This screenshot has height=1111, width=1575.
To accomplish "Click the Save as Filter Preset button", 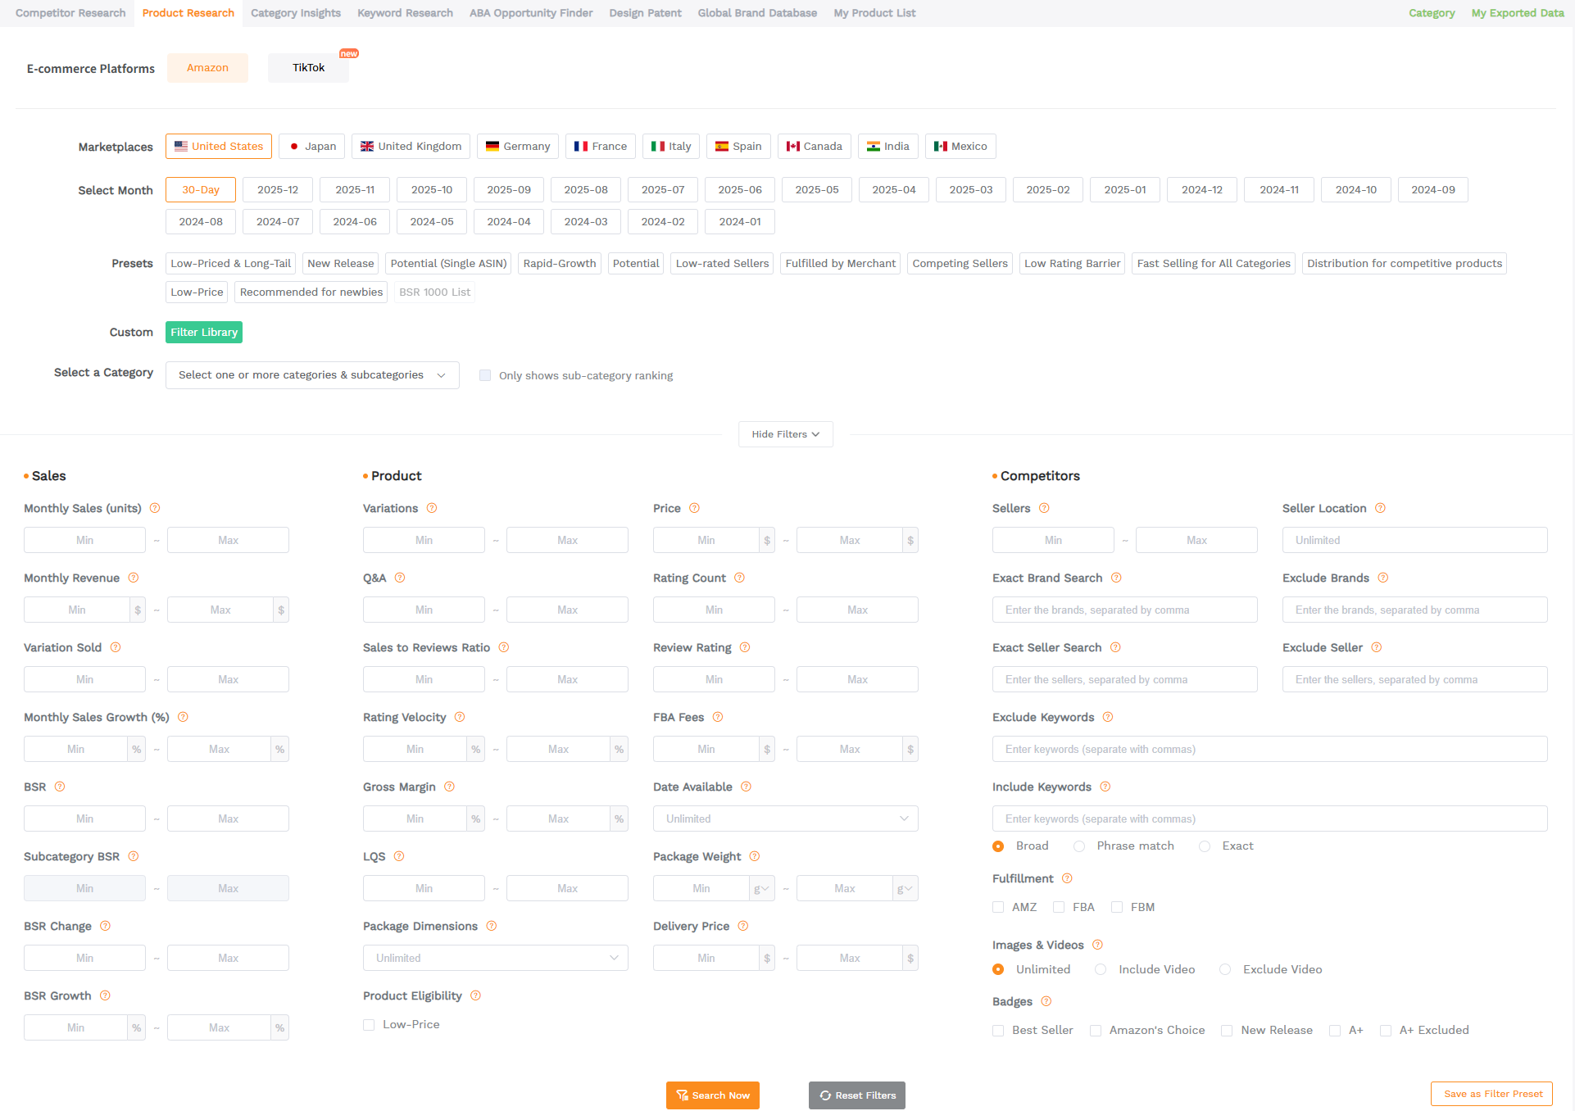I will pyautogui.click(x=1491, y=1094).
